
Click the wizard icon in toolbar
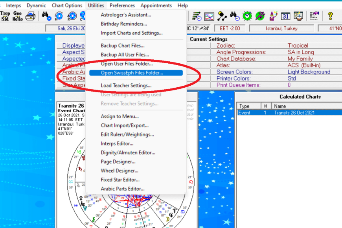[273, 16]
